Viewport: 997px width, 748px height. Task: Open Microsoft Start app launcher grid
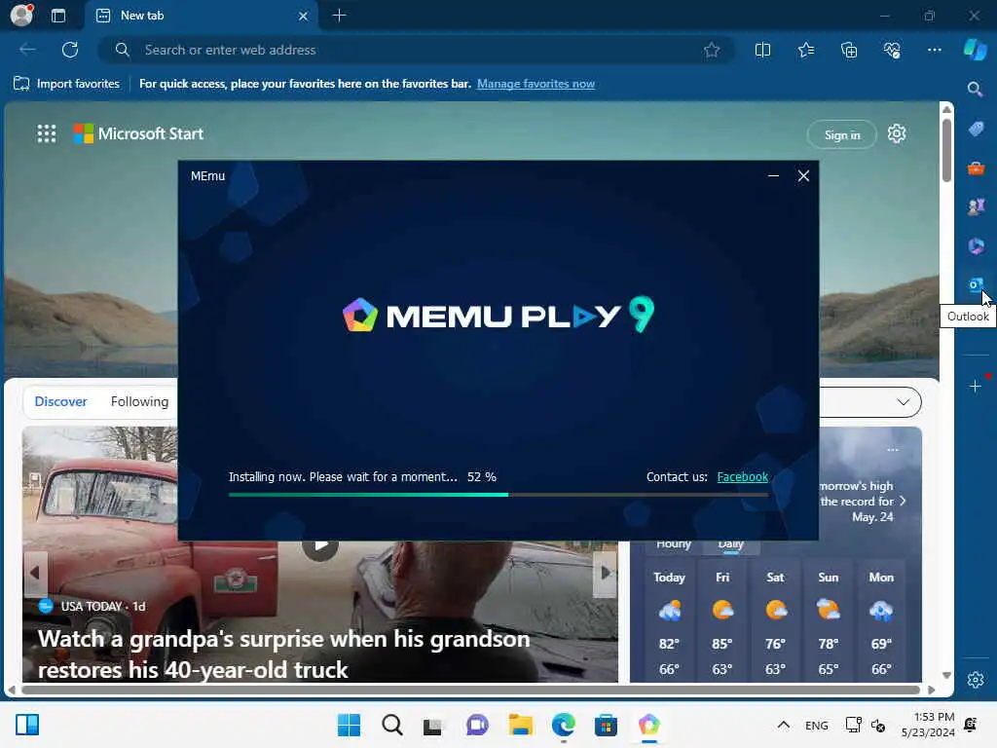pos(47,133)
